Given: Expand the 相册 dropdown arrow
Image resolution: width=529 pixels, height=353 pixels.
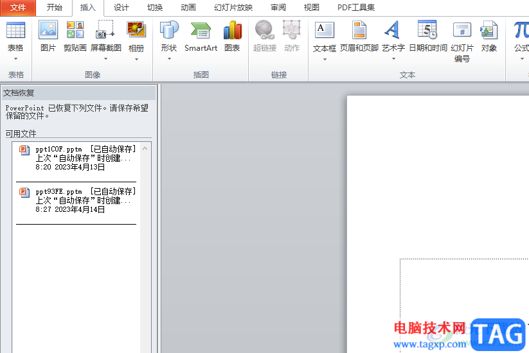Looking at the screenshot, I should [x=136, y=60].
